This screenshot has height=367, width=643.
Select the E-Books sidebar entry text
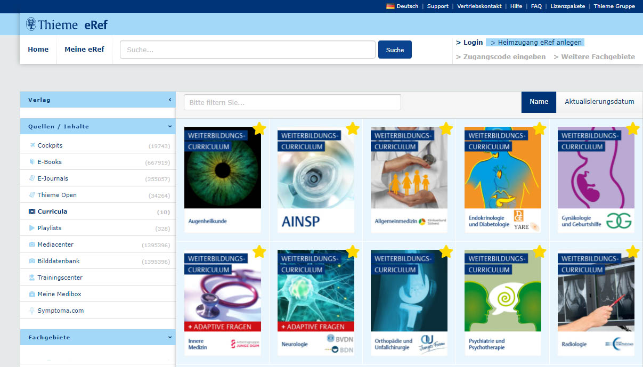tap(50, 162)
